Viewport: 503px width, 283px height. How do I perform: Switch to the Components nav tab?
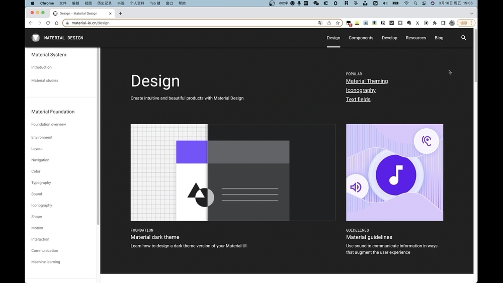(x=361, y=38)
